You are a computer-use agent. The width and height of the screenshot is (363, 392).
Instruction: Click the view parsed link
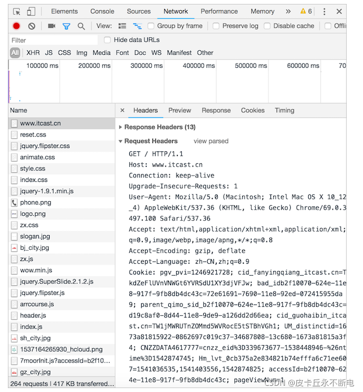[x=211, y=141]
